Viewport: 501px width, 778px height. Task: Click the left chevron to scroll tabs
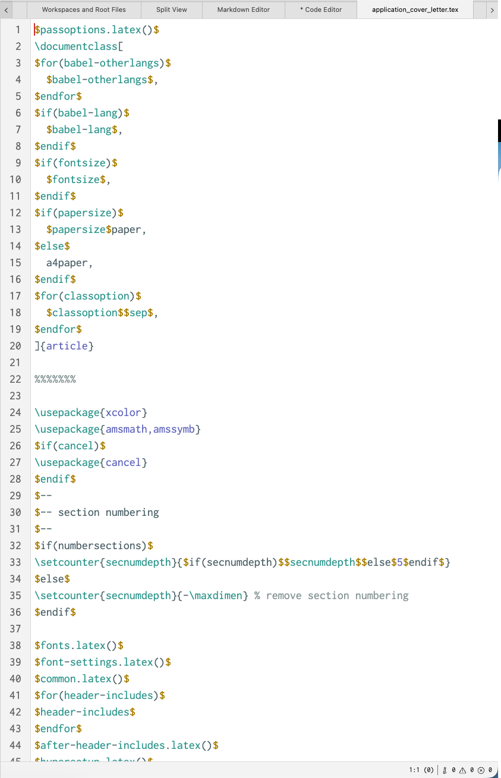(x=6, y=10)
